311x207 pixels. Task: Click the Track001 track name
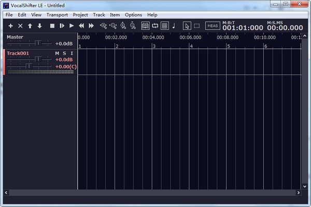[18, 53]
